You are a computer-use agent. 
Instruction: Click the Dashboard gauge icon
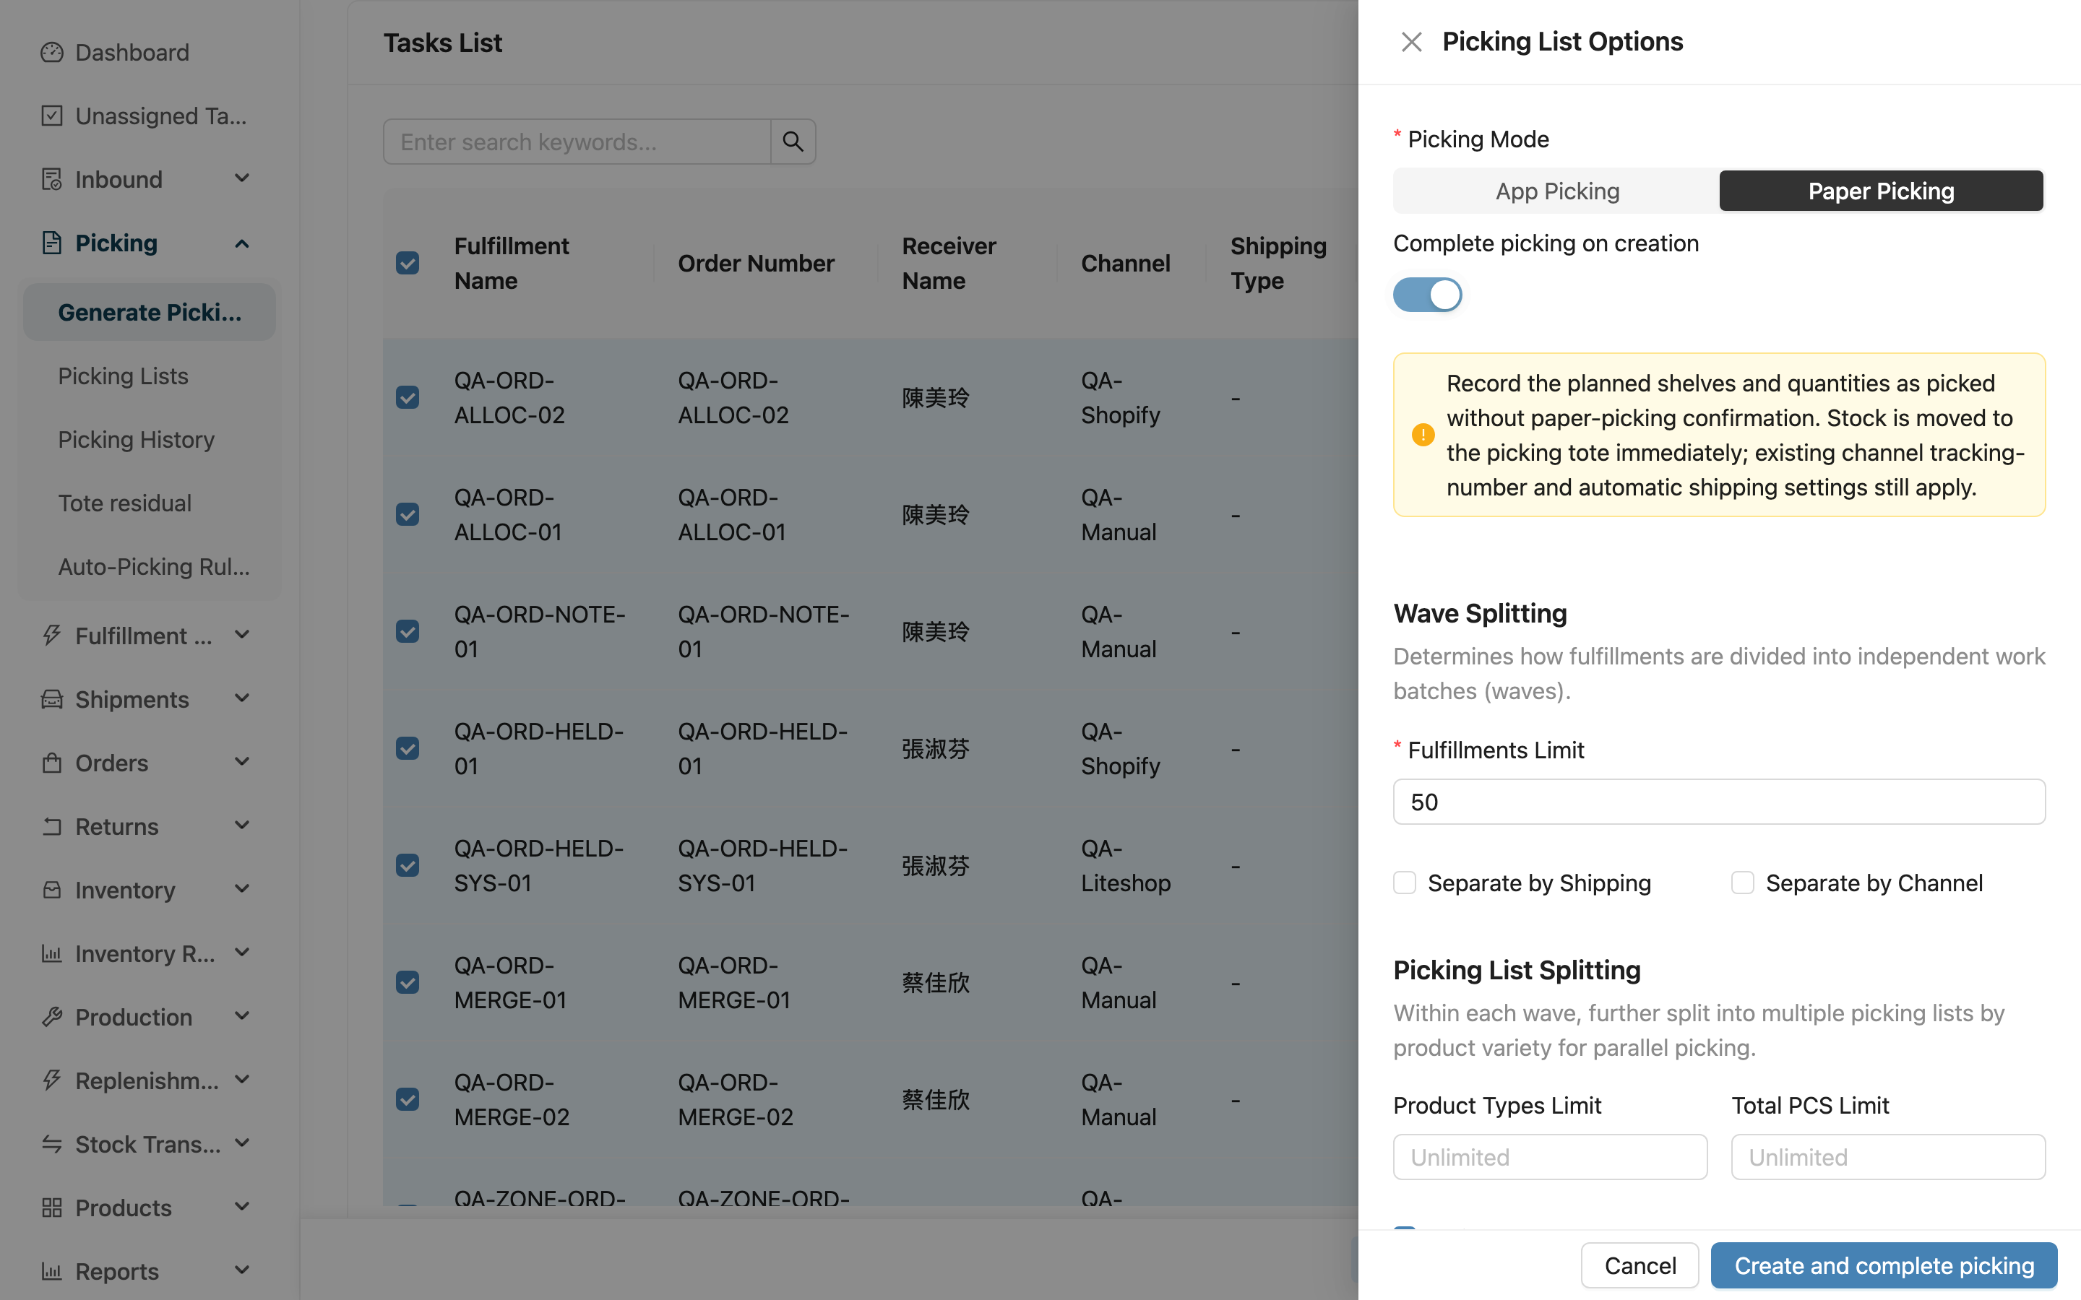pos(51,53)
